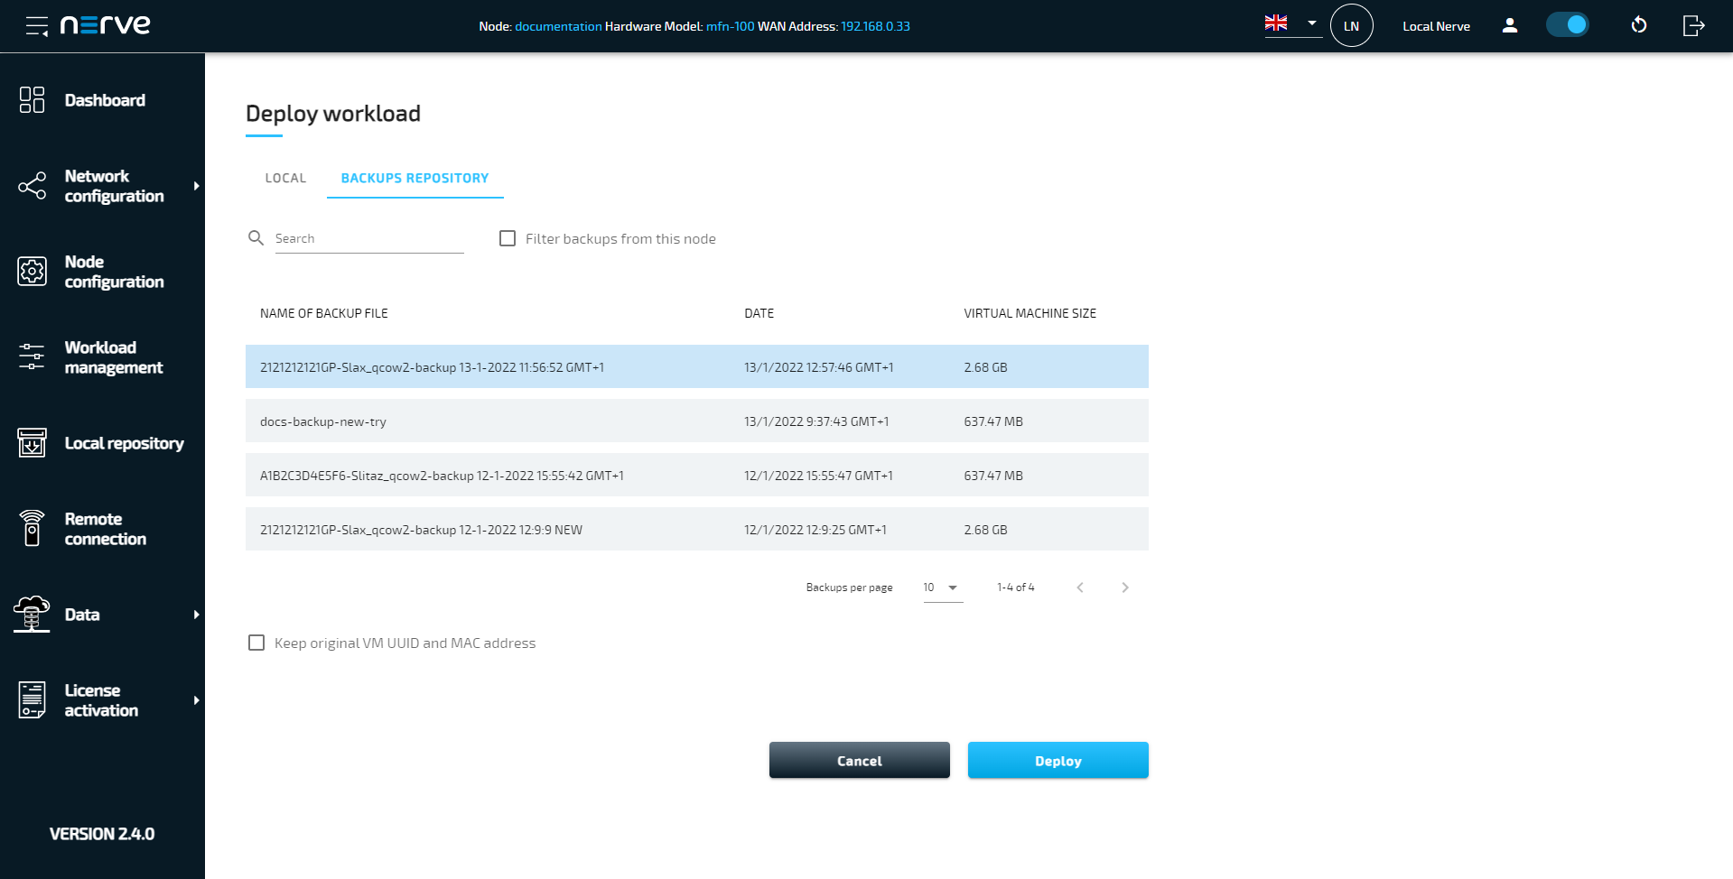Click the user profile icon
This screenshot has height=879, width=1733.
click(x=1509, y=27)
